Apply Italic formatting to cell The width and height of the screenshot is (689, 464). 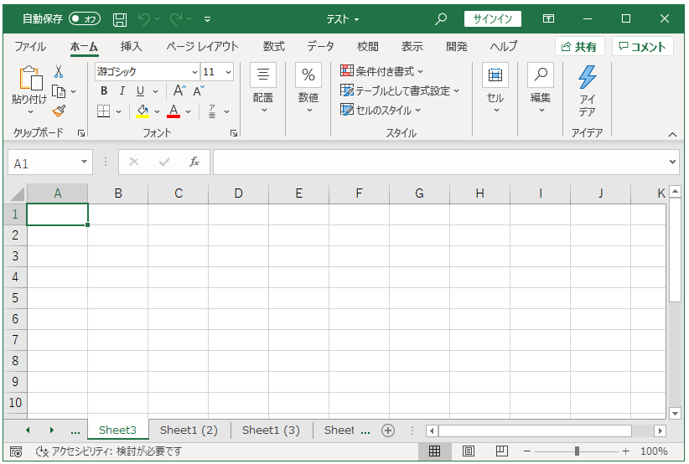(x=122, y=91)
